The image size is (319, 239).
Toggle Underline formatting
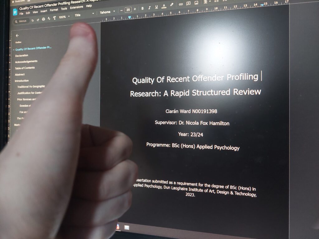(156, 7)
